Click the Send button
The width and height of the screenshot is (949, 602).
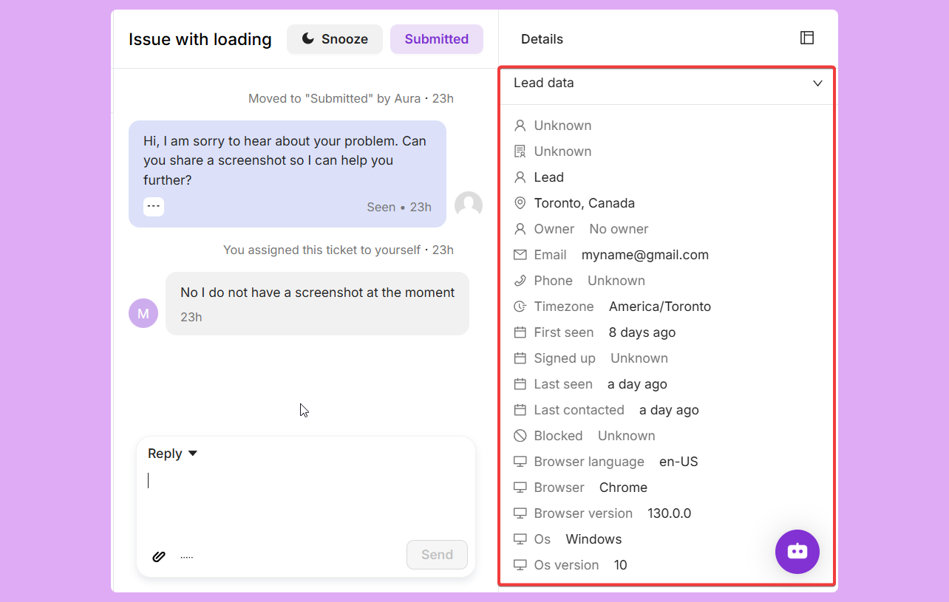coord(437,555)
